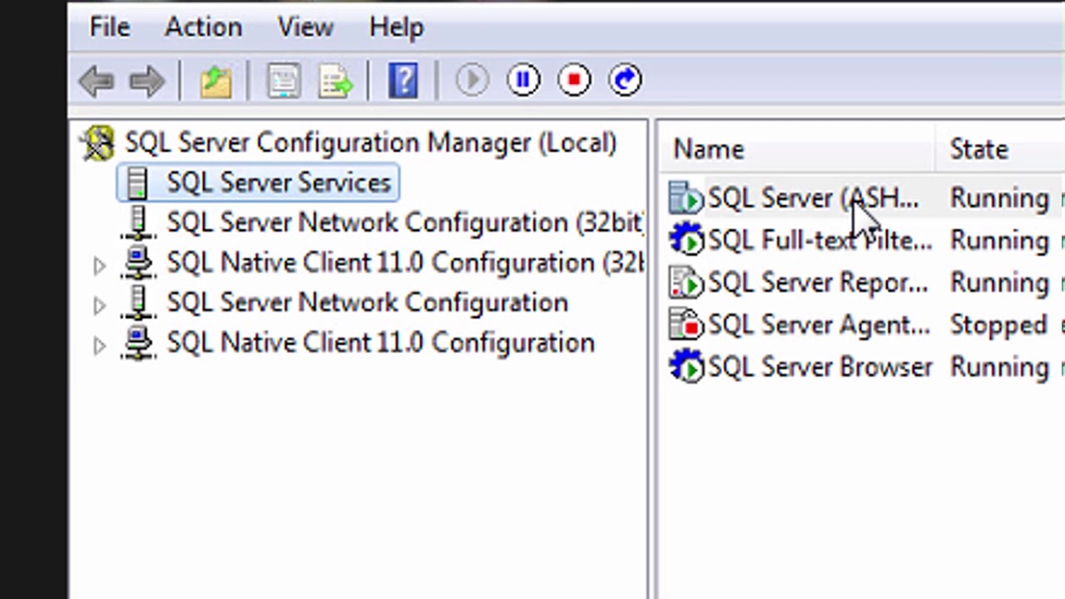Viewport: 1065px width, 599px height.
Task: Go up one level with folder icon
Action: click(215, 81)
